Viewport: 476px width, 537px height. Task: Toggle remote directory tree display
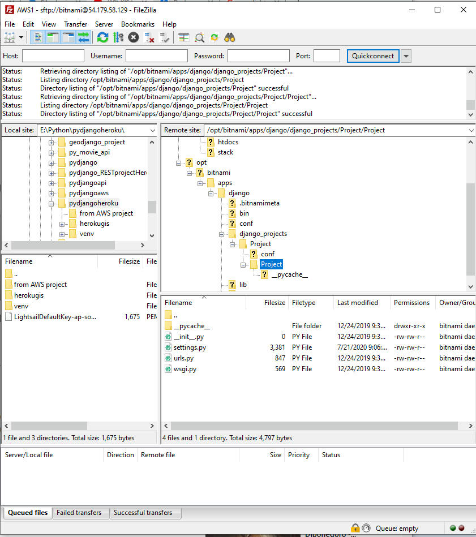[68, 37]
